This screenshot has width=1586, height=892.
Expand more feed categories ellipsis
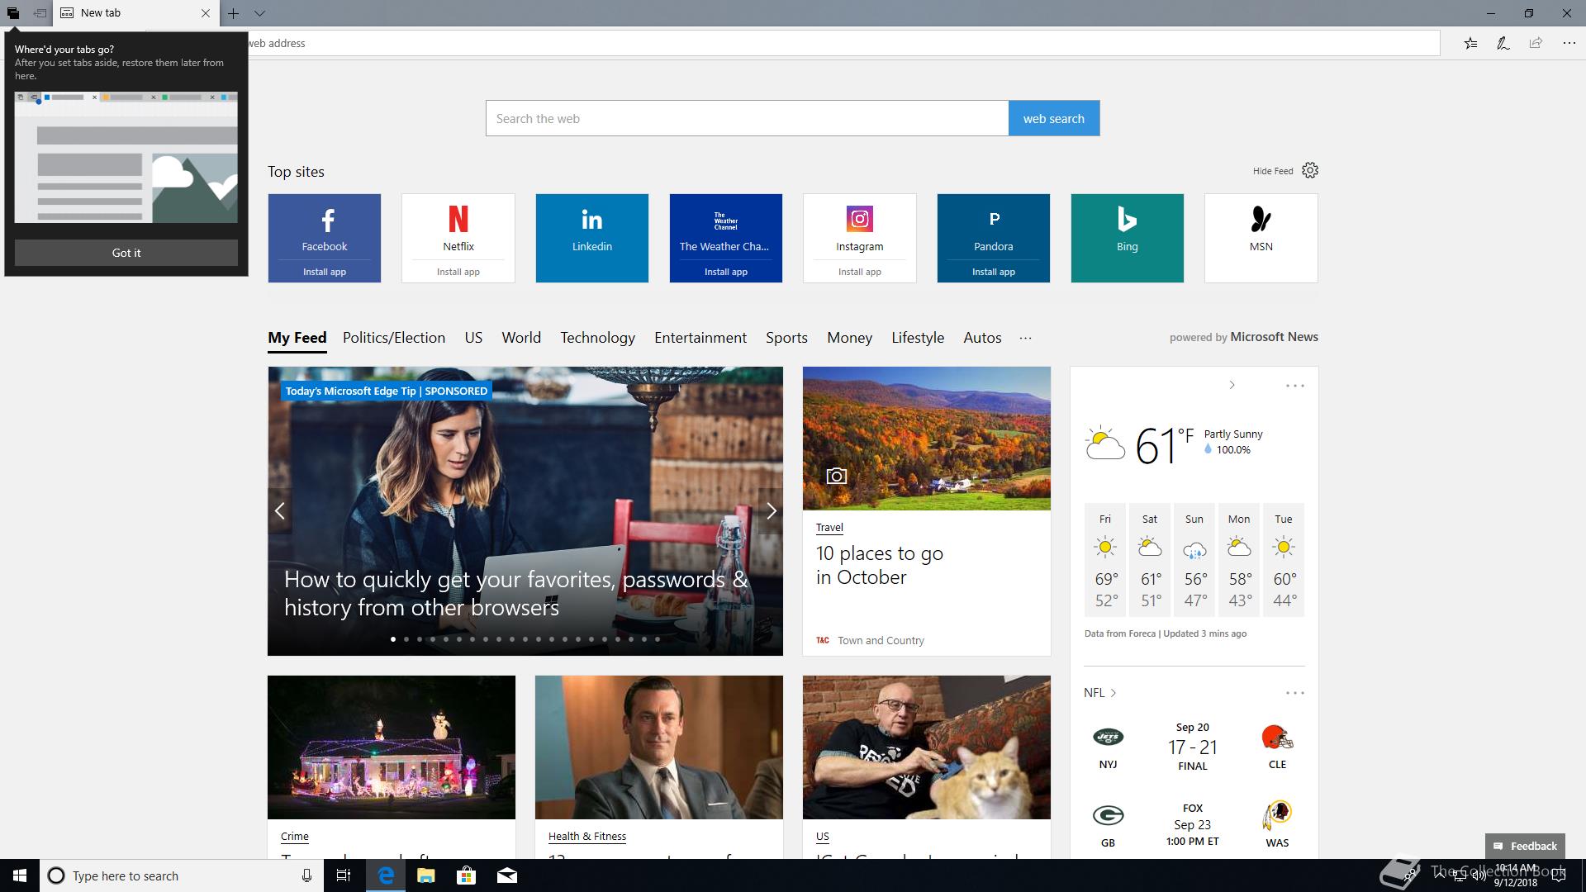(x=1025, y=338)
